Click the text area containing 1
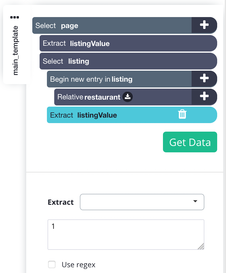Screen dimensions: 226x273 [126, 235]
